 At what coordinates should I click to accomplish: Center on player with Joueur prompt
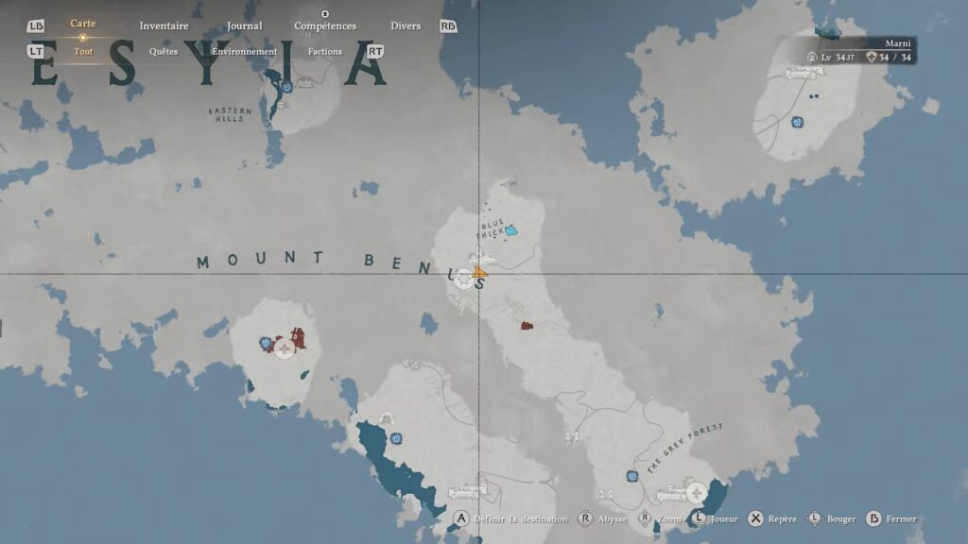pos(714,518)
